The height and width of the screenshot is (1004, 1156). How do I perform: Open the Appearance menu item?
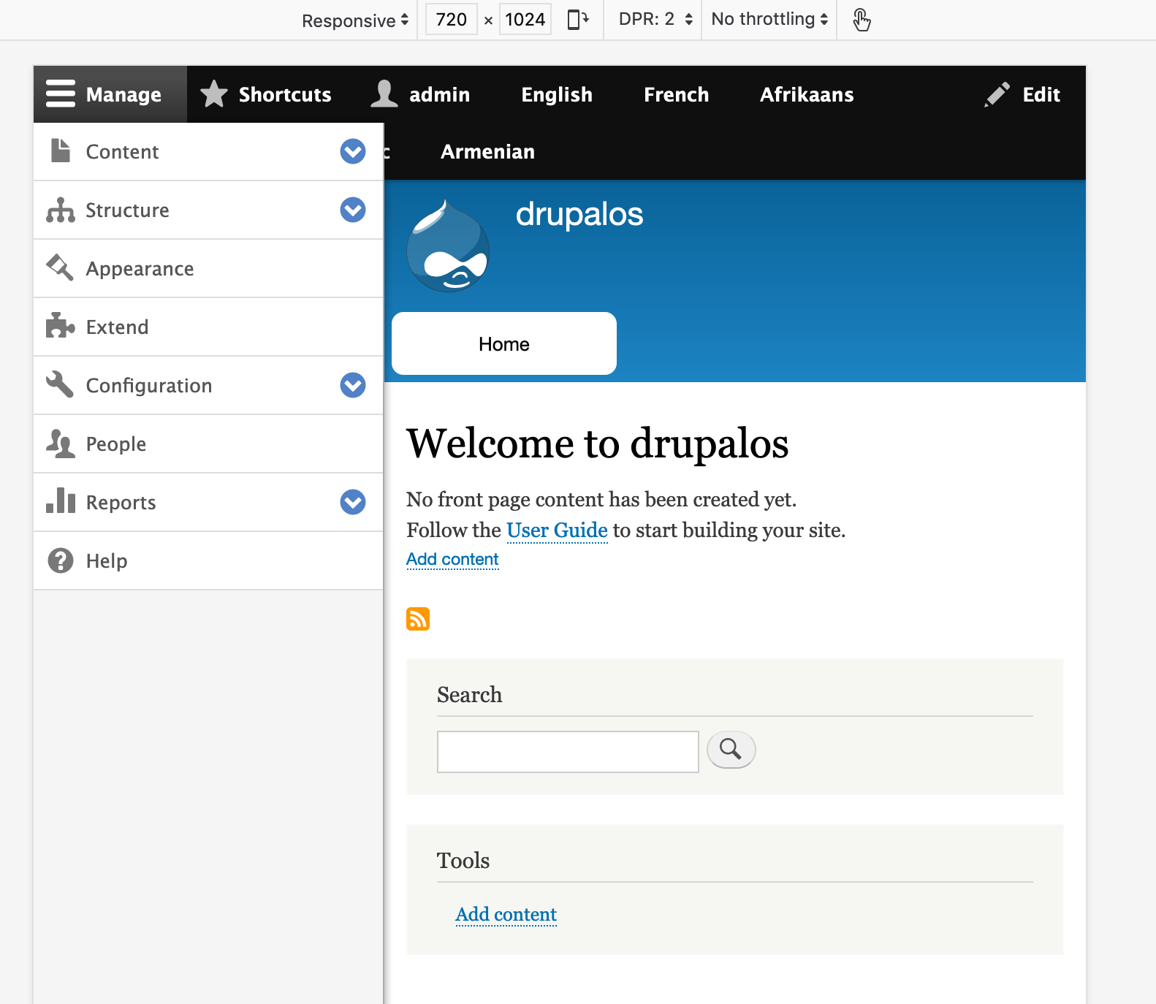coord(208,268)
